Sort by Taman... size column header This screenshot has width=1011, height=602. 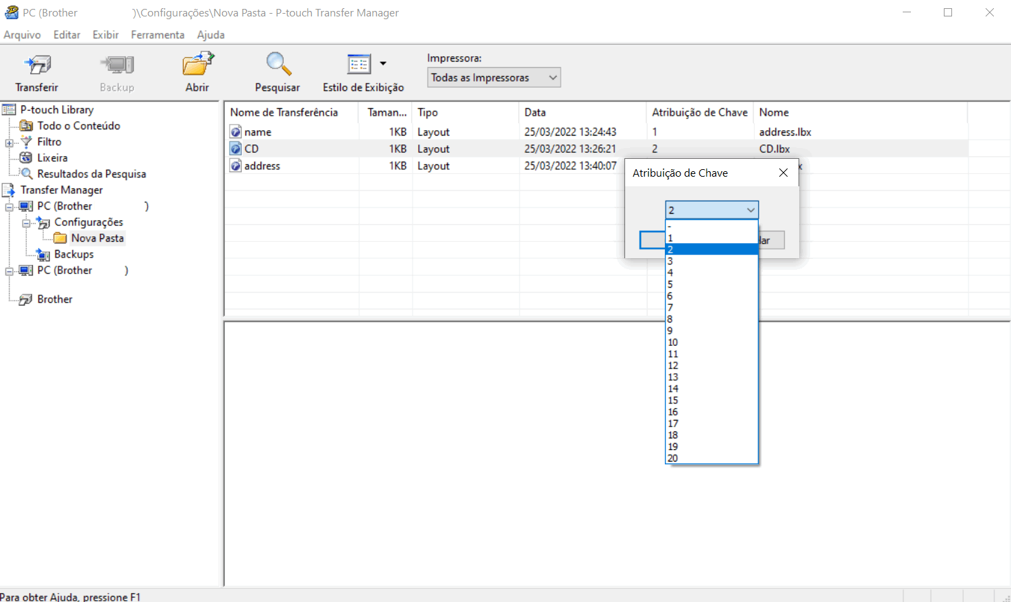pyautogui.click(x=385, y=112)
